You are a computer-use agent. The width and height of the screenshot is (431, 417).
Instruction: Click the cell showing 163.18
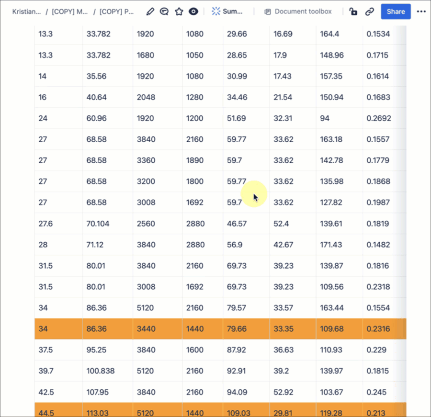click(x=331, y=139)
